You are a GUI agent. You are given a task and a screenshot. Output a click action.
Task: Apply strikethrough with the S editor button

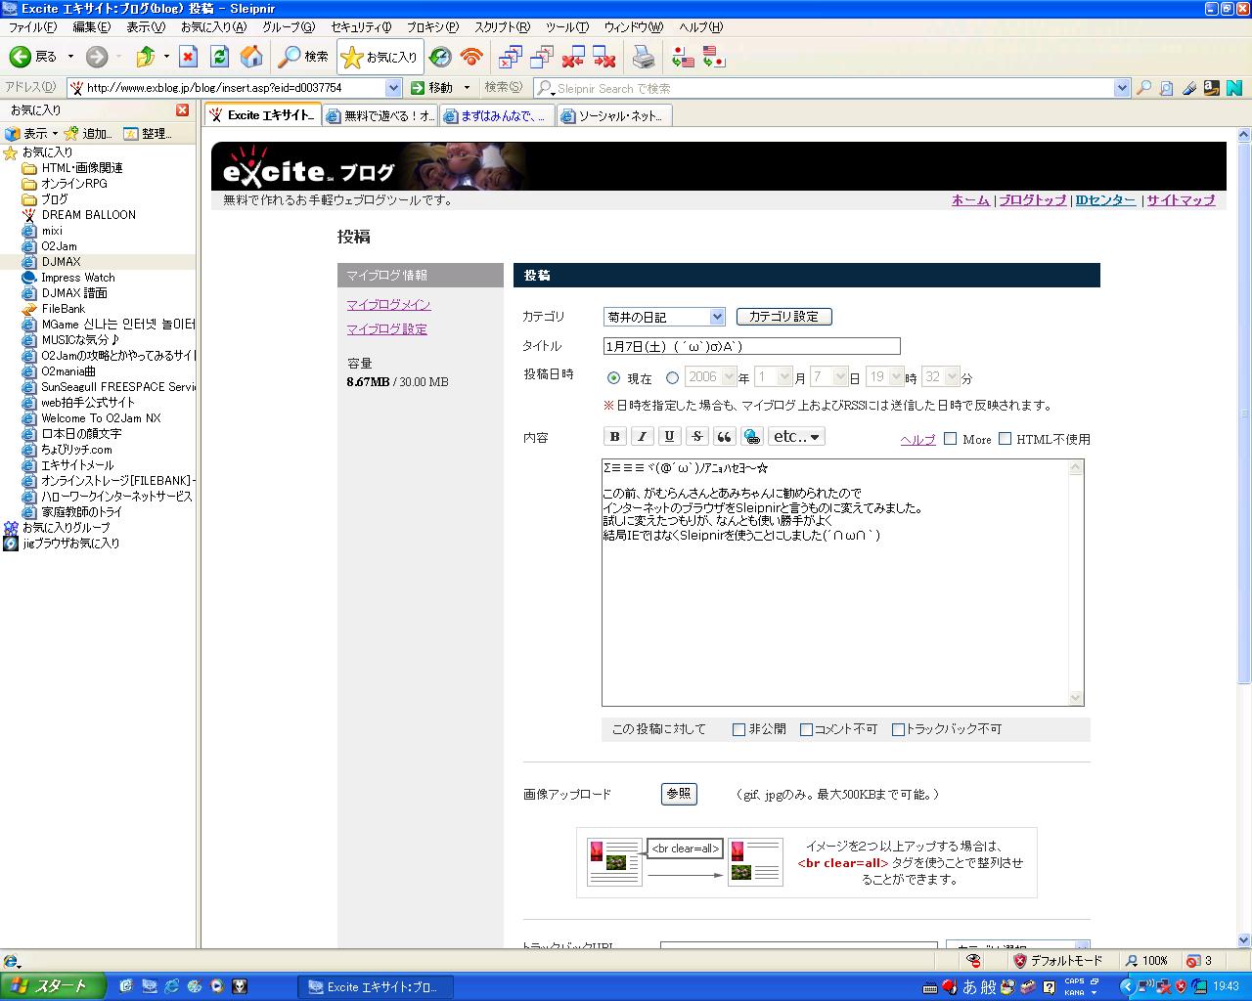696,437
